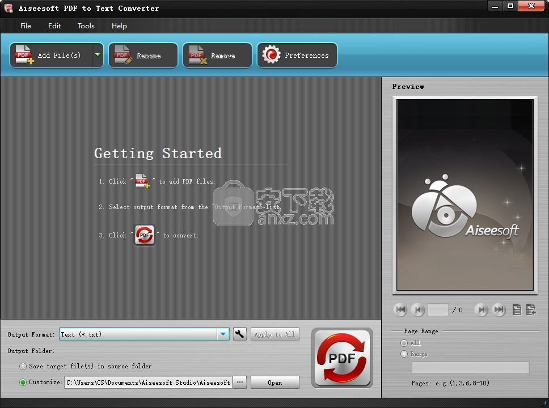
Task: Click the Rename PDF button
Action: click(x=143, y=56)
